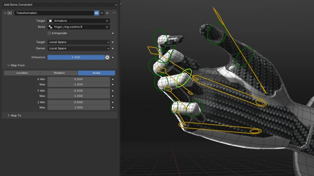Edit the X Min value field
Image resolution: width=314 pixels, height=176 pixels.
coord(78,79)
